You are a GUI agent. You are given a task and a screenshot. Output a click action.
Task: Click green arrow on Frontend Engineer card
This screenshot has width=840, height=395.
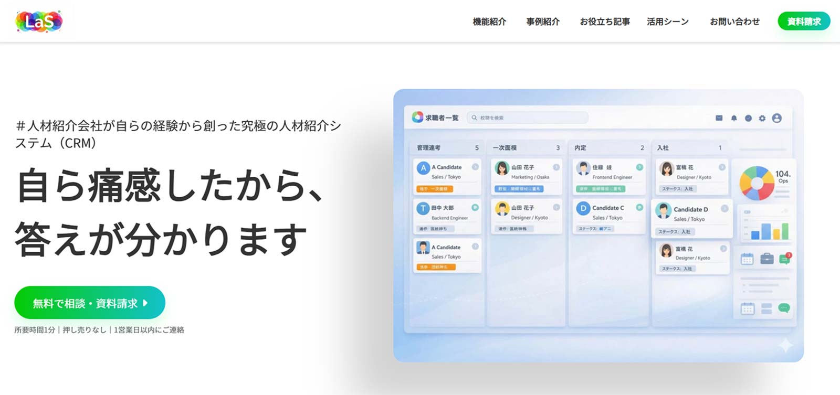(639, 167)
